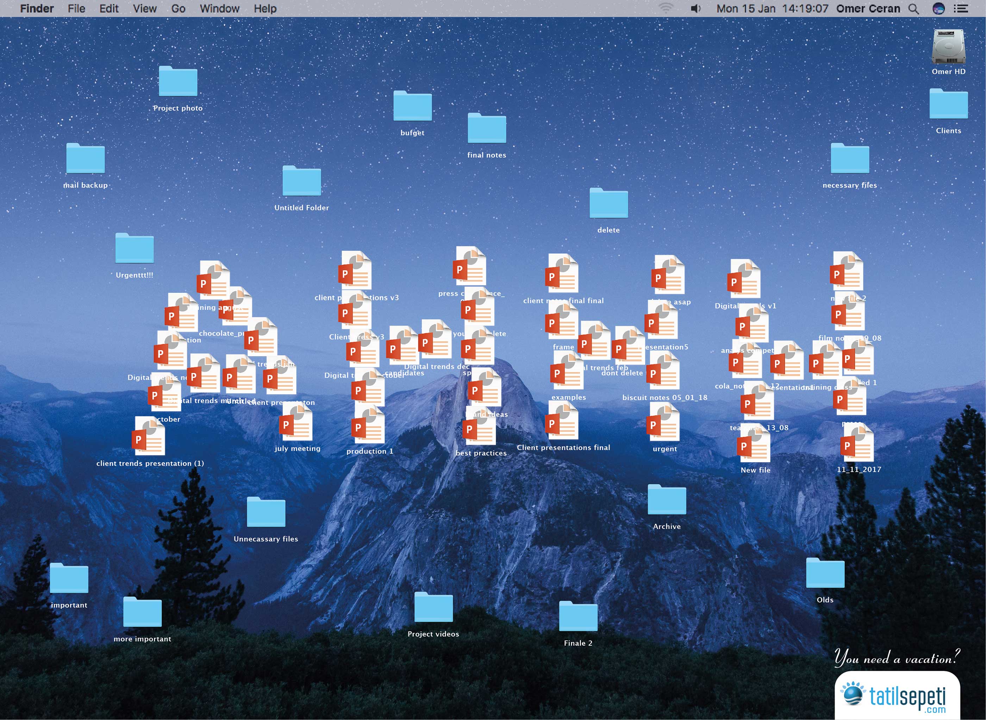Open the Archive folder
The height and width of the screenshot is (720, 986).
[x=666, y=500]
